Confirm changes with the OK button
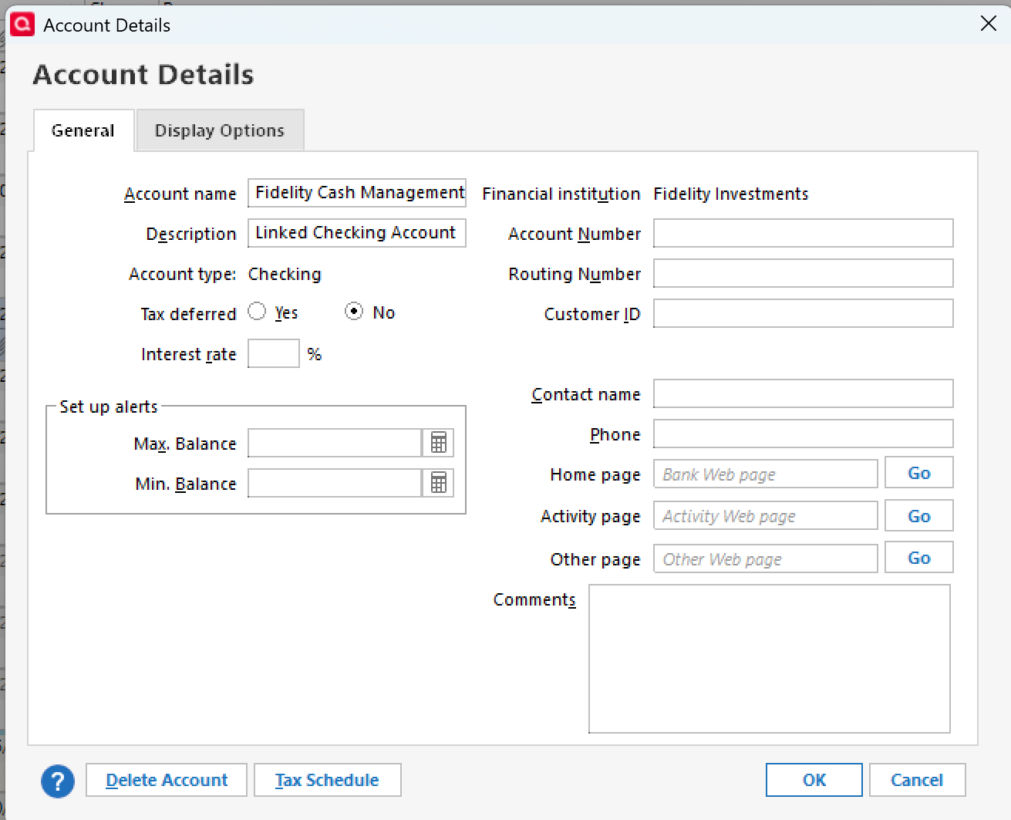Image resolution: width=1011 pixels, height=820 pixels. pos(814,780)
